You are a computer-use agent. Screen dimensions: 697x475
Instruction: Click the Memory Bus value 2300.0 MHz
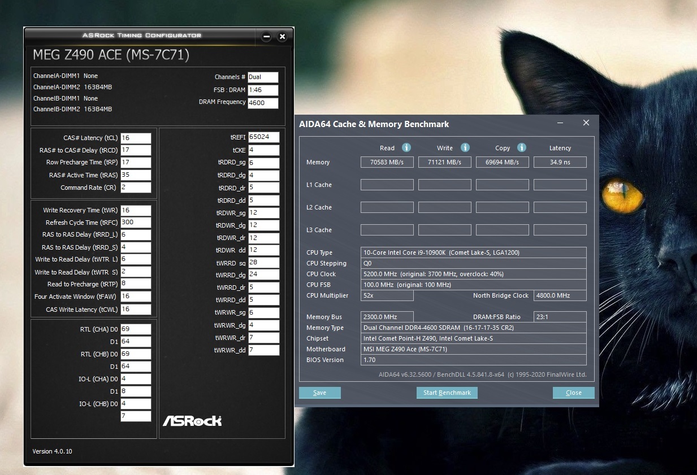pyautogui.click(x=387, y=317)
